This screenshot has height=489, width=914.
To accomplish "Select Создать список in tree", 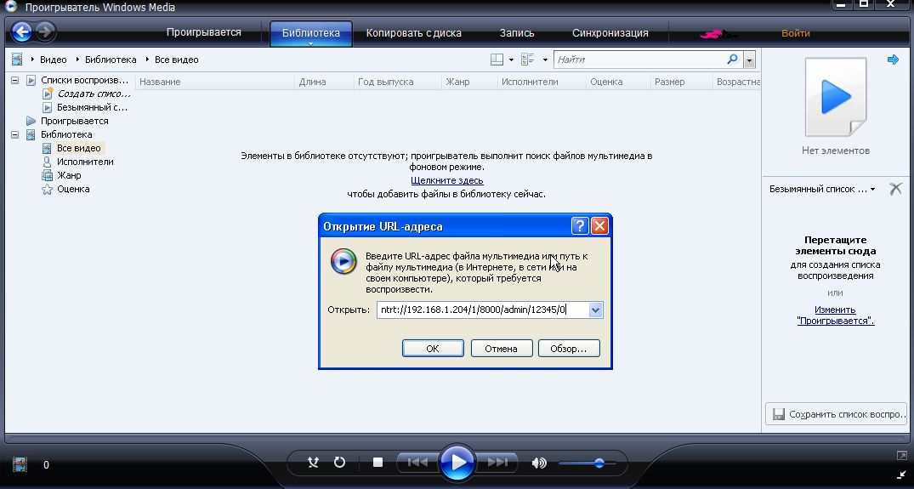I will click(x=94, y=94).
